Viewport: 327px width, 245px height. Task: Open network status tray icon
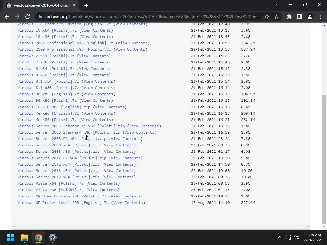pyautogui.click(x=288, y=237)
